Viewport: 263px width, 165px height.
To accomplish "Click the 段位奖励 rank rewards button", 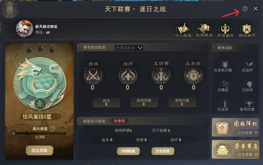I will click(x=40, y=150).
